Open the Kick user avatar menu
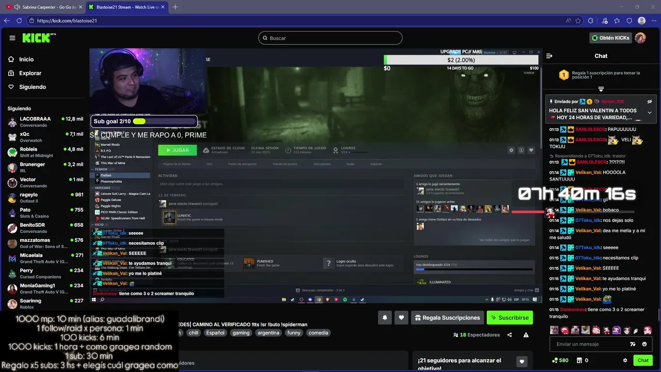This screenshot has height=372, width=661. pos(640,38)
